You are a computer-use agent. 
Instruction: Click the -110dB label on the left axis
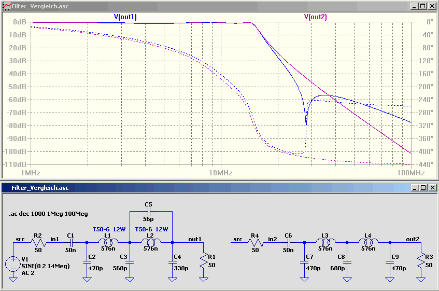(x=15, y=164)
